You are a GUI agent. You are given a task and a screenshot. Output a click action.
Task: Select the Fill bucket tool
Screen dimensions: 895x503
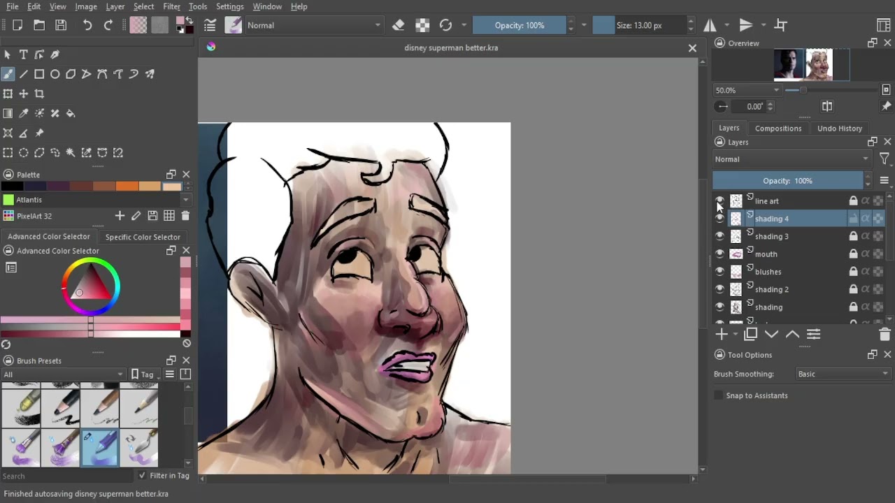(71, 113)
